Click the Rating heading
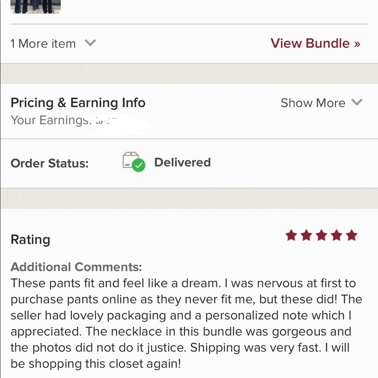 point(30,240)
